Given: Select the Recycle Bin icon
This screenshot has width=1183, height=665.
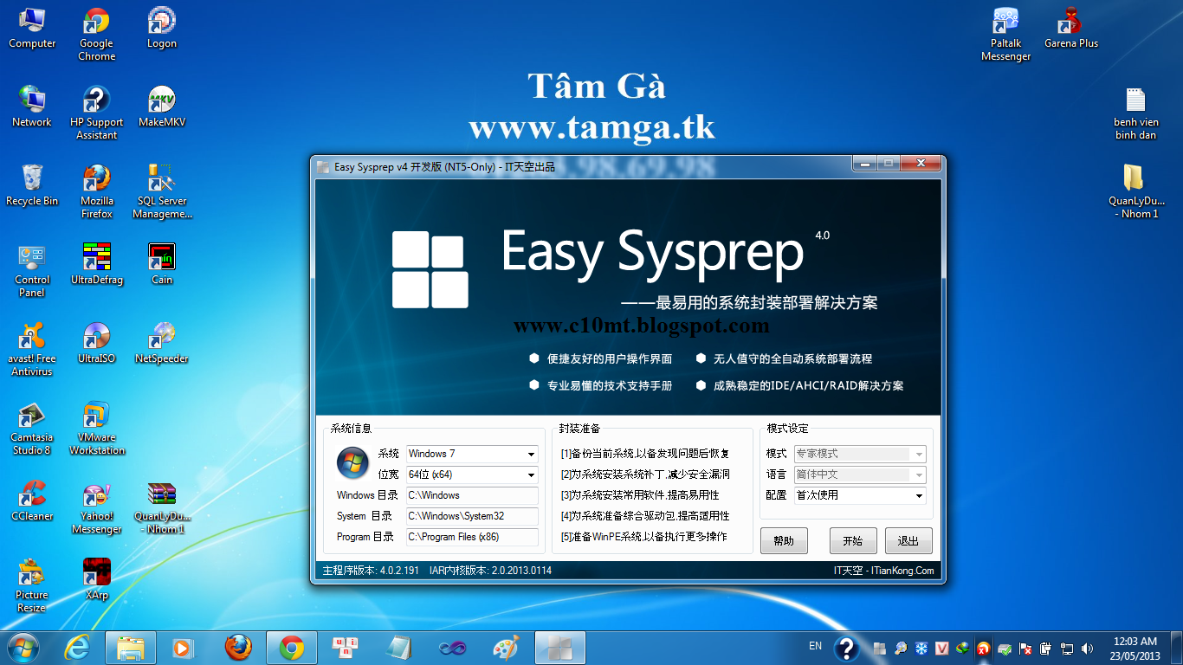Looking at the screenshot, I should [x=32, y=186].
